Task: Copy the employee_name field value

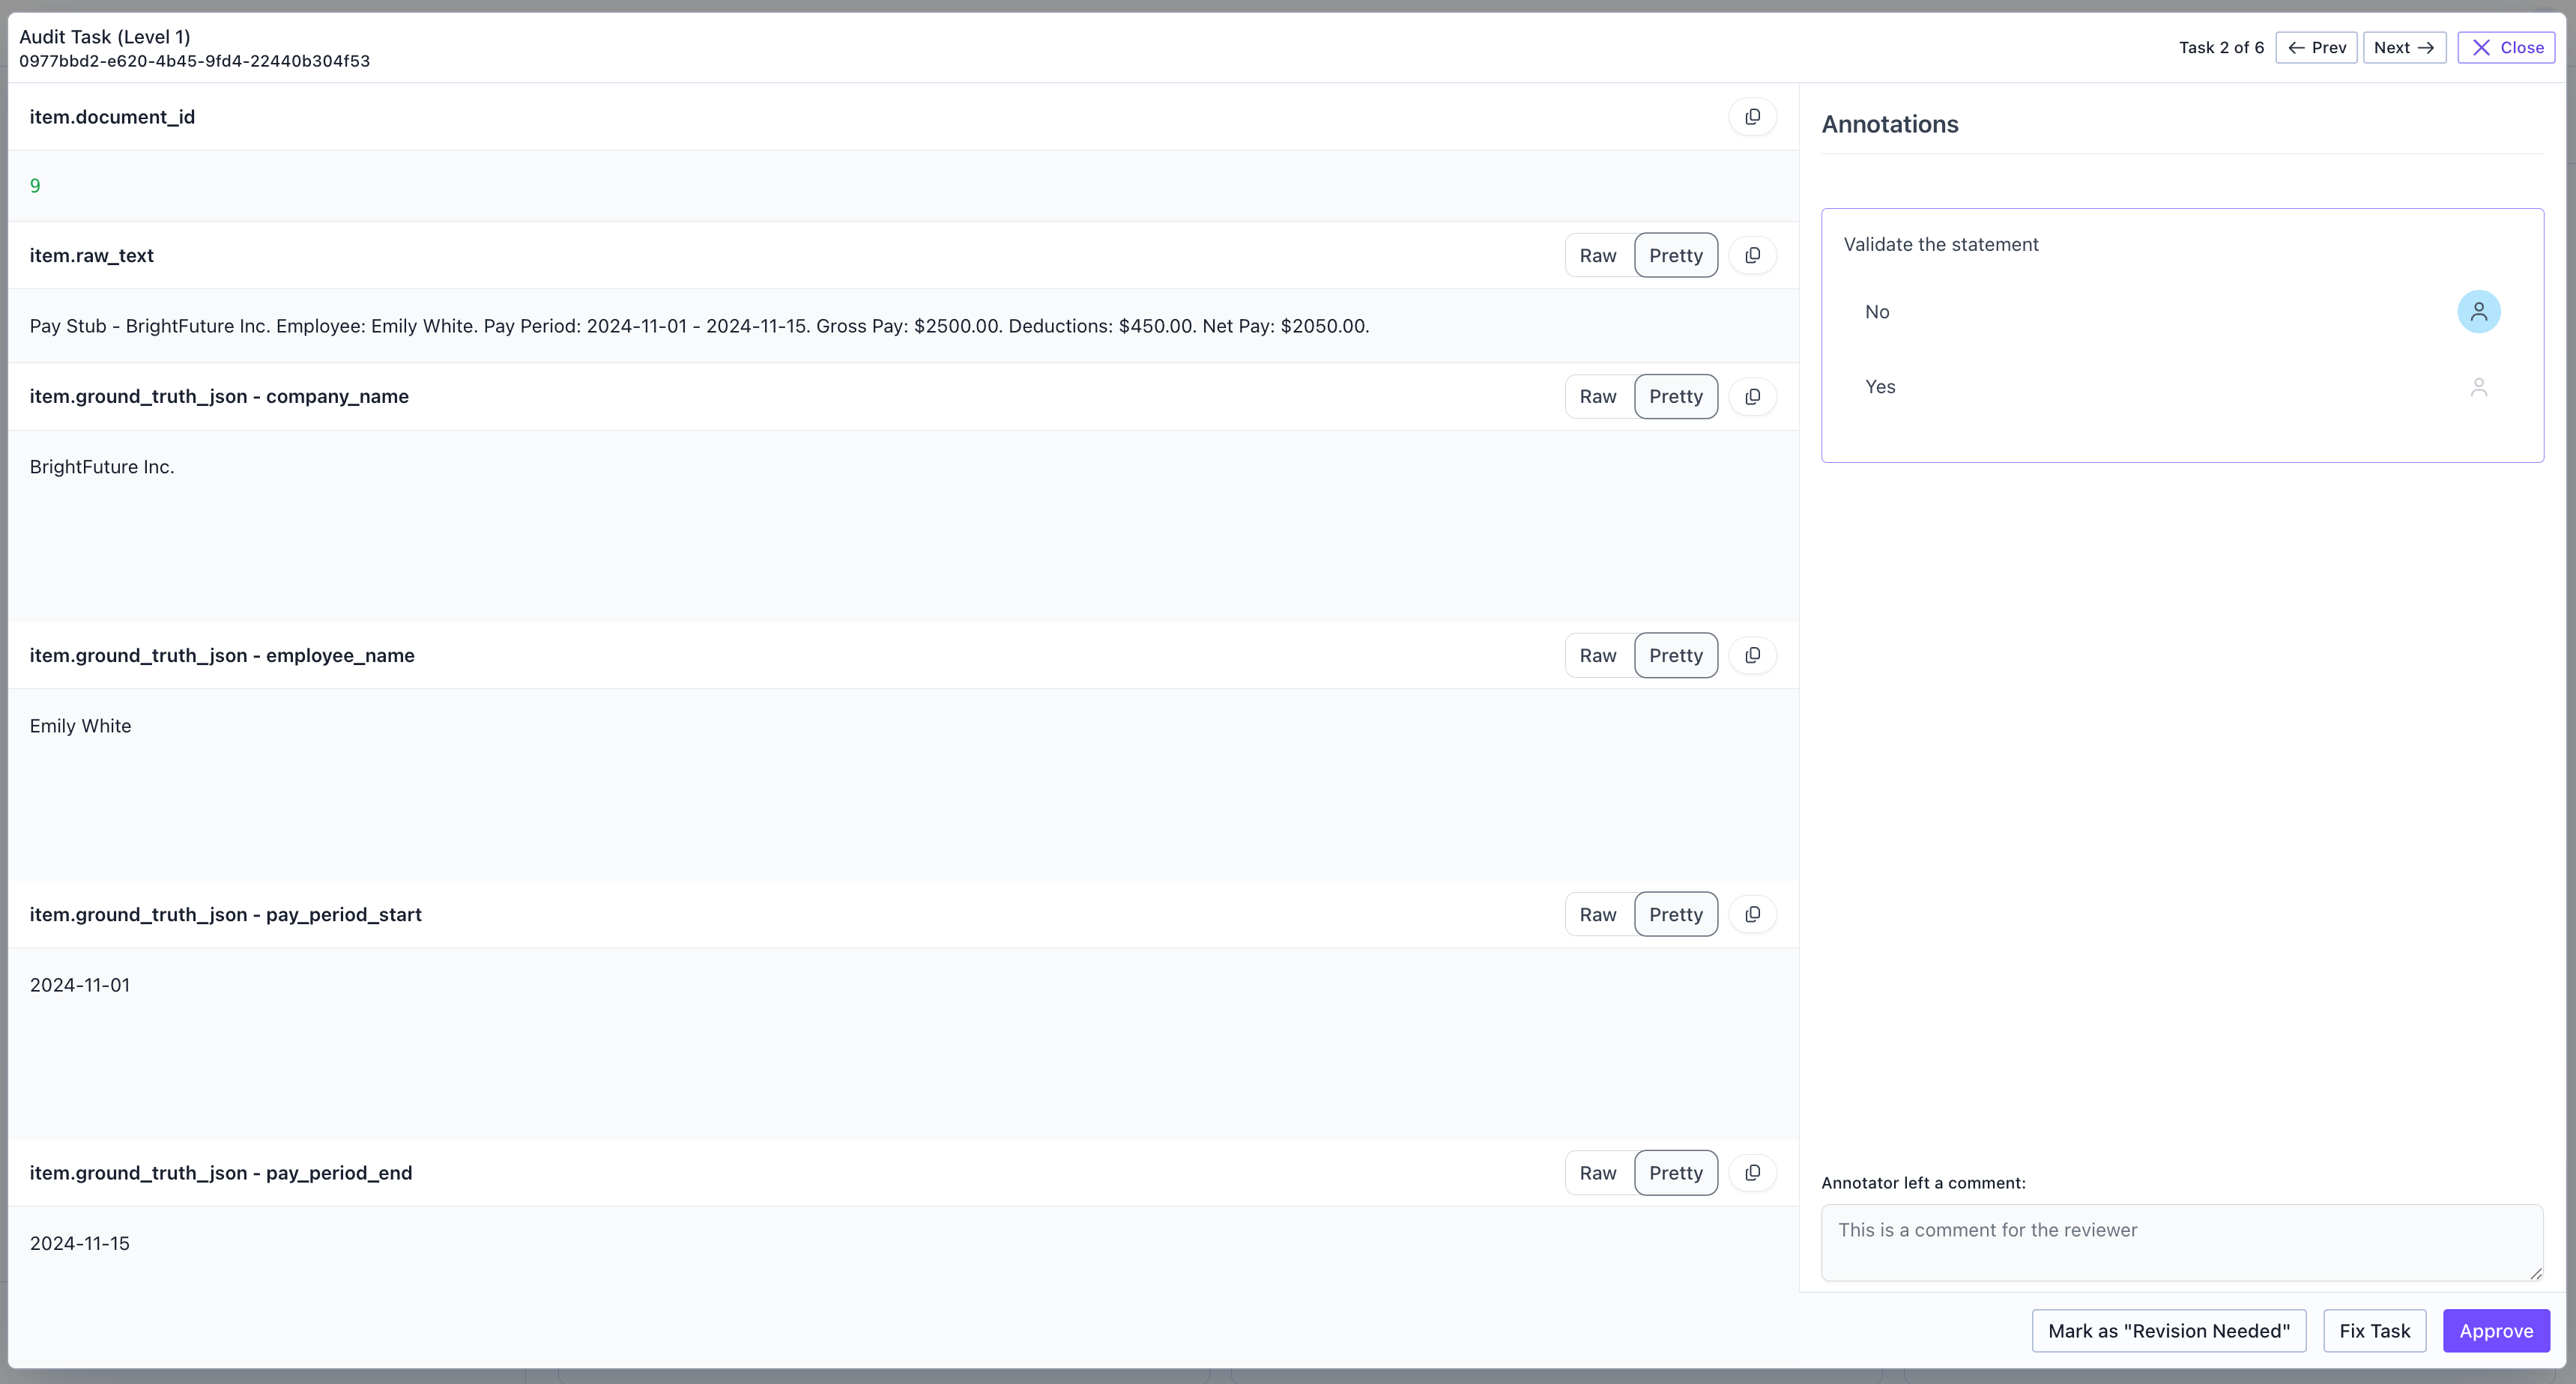Action: (1752, 655)
